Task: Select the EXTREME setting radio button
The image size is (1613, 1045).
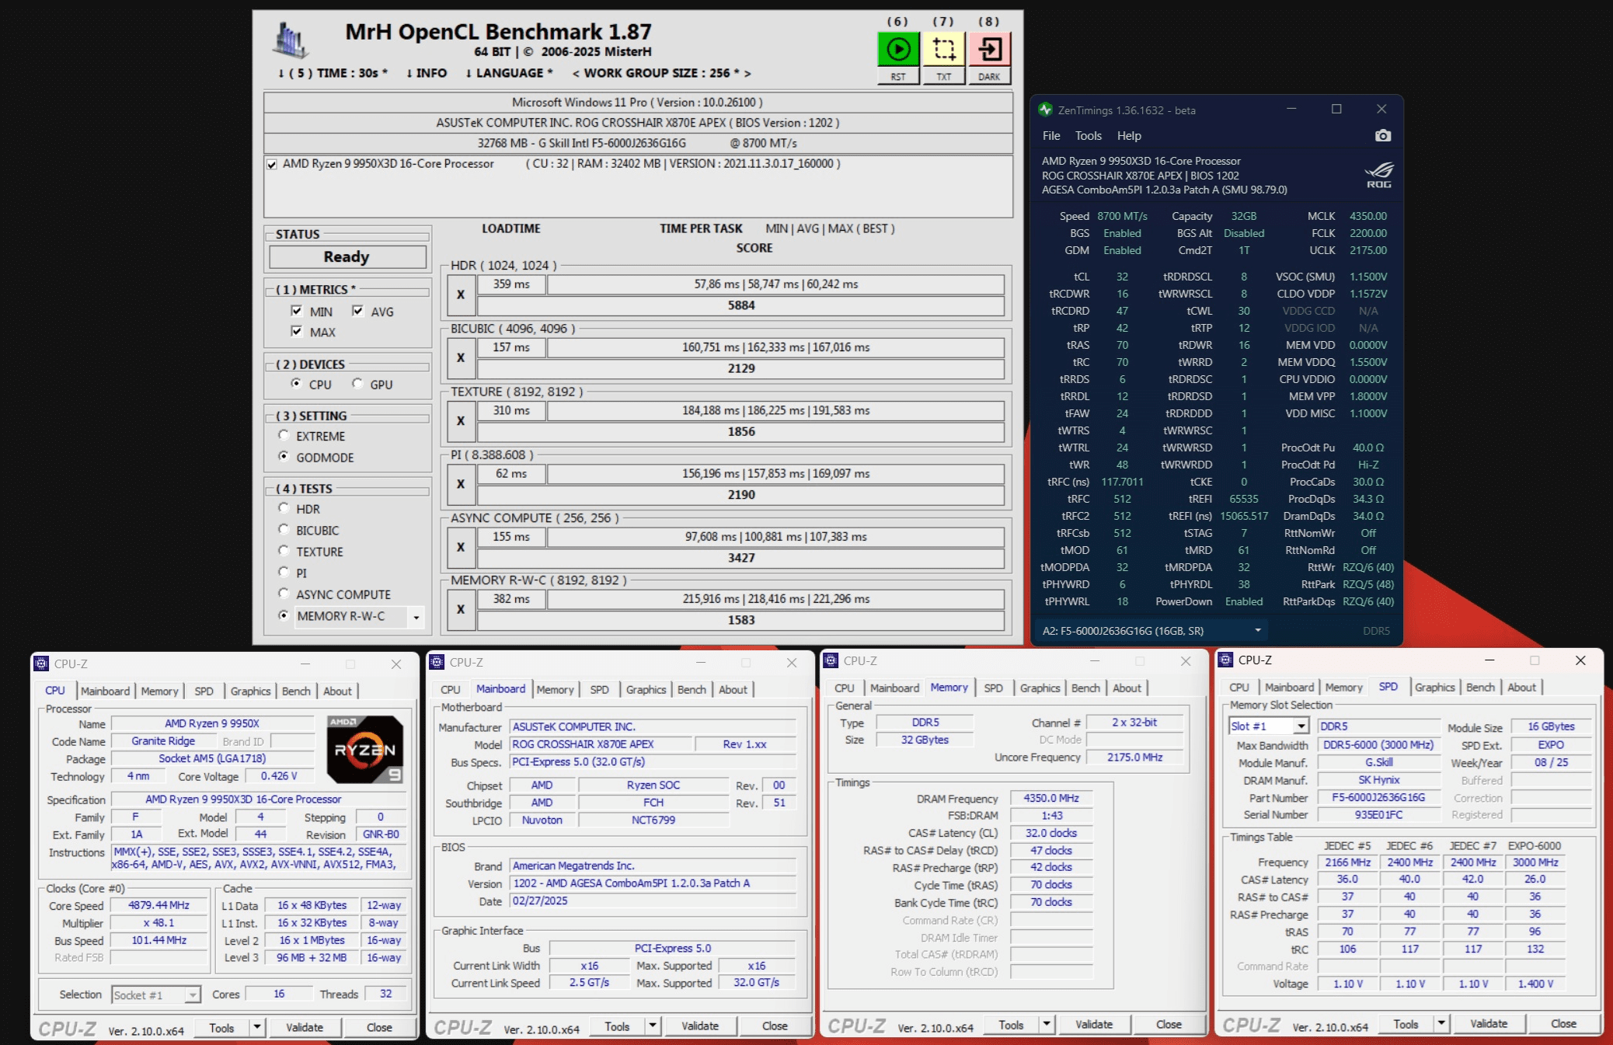Action: pos(284,435)
